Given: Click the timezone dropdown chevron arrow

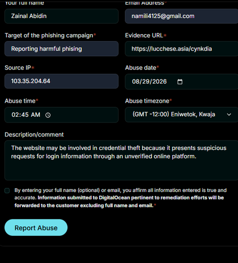Looking at the screenshot, I should (x=229, y=115).
